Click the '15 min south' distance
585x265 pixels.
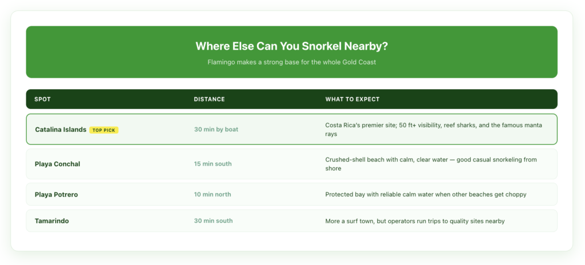click(213, 164)
